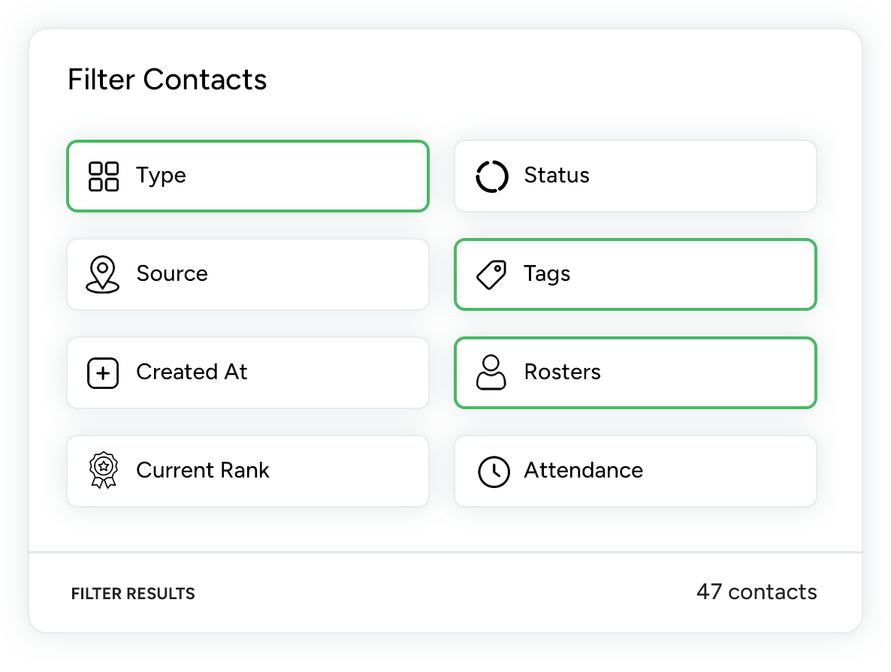Click the Tags label text

point(547,274)
